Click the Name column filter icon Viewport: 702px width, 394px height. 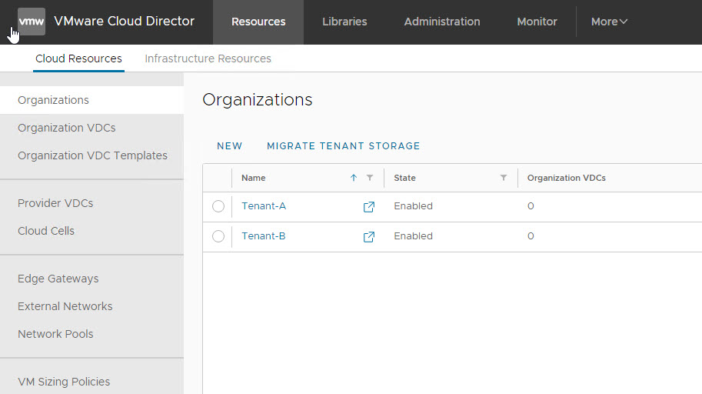point(370,178)
